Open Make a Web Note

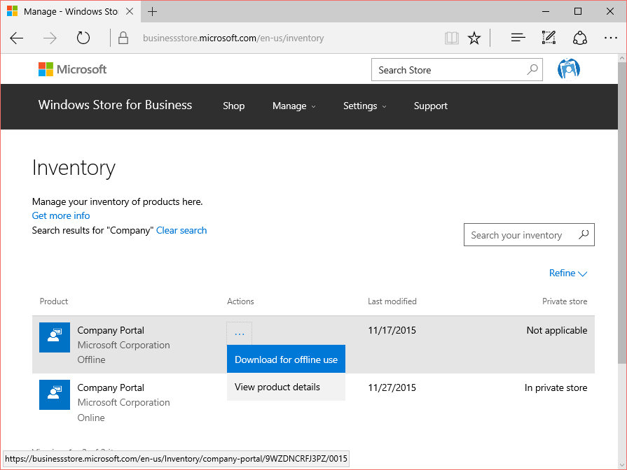pos(549,38)
